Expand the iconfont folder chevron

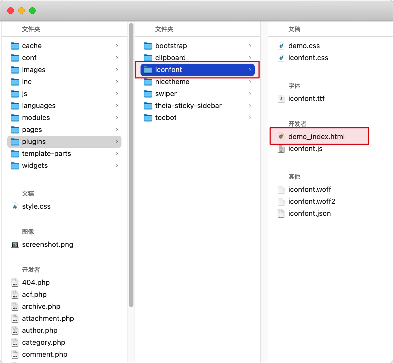click(x=250, y=70)
